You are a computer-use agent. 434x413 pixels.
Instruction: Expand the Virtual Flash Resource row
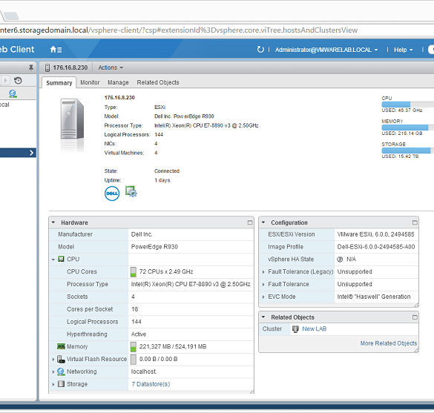53,359
